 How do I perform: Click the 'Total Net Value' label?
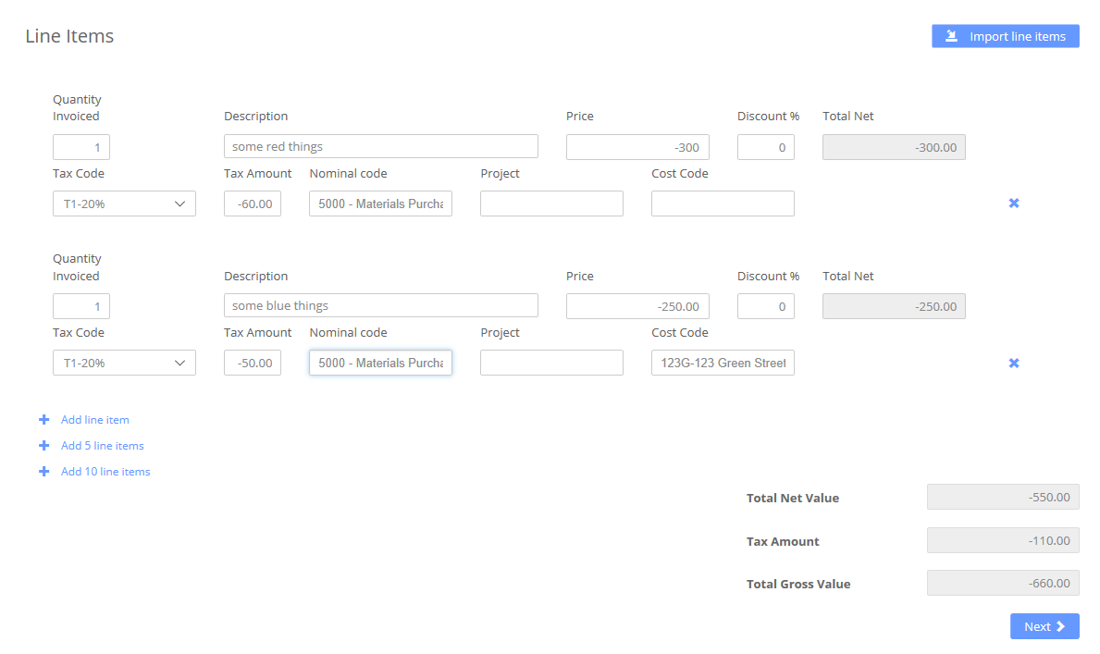pyautogui.click(x=793, y=499)
